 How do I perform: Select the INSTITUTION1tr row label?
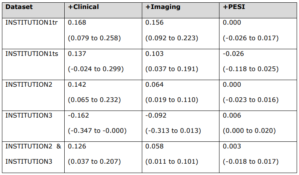(31, 23)
